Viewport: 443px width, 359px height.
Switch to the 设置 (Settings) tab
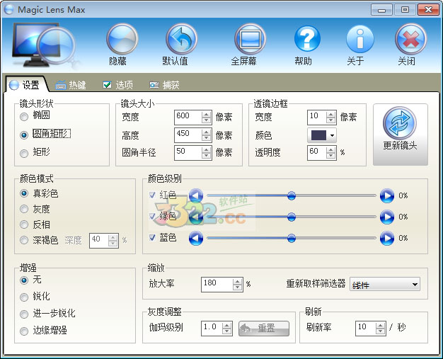tap(25, 85)
